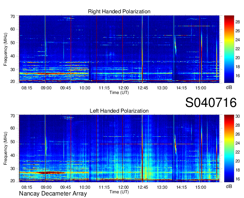Click '15:00' time tick of Right Handed plot

(x=201, y=88)
